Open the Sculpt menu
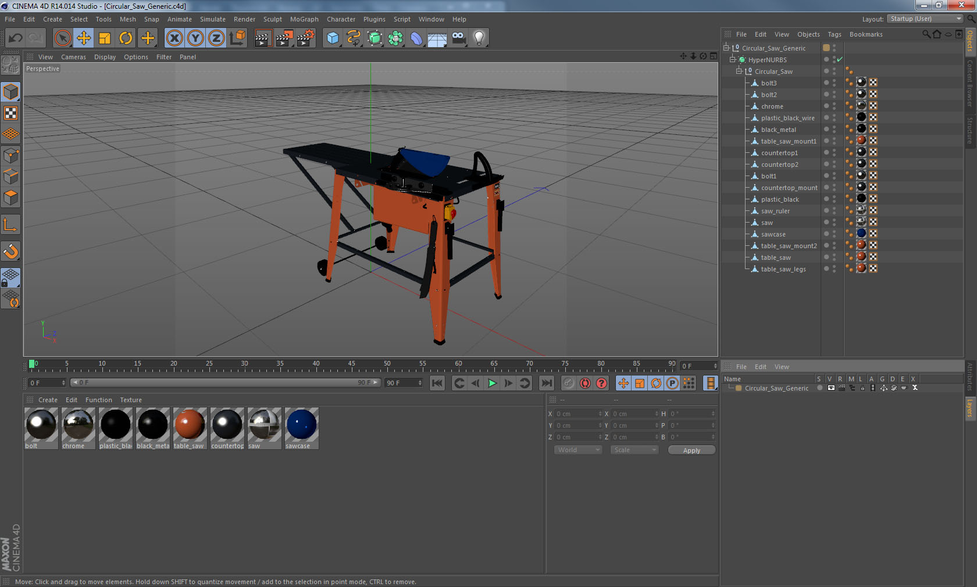977x587 pixels. pos(272,19)
